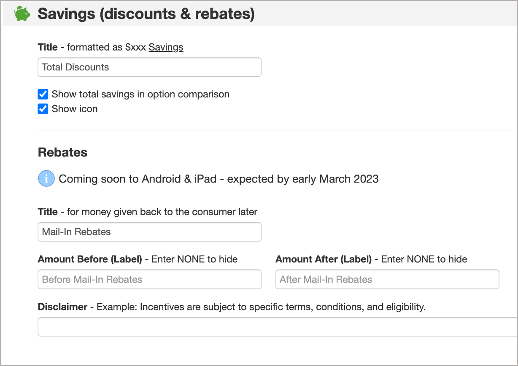
Task: Click the 'Show icon' label text
Action: point(75,109)
